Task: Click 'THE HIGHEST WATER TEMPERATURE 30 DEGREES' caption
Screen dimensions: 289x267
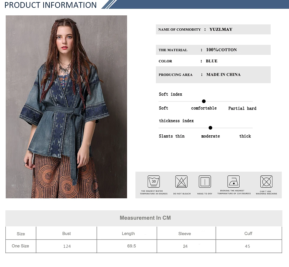Action: [x=154, y=193]
